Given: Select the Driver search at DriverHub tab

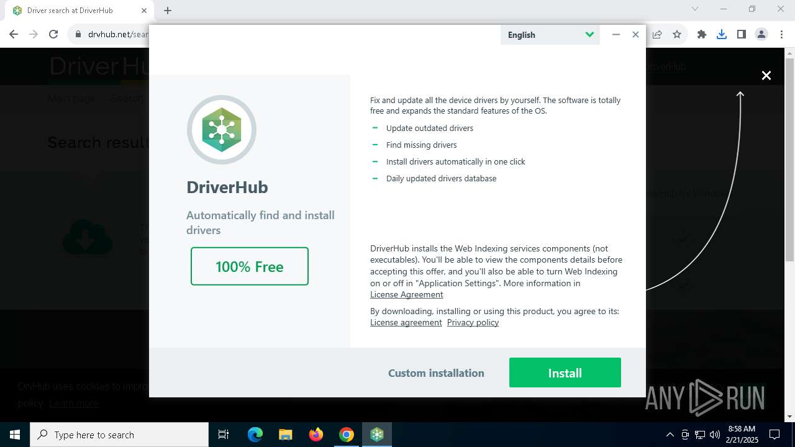Looking at the screenshot, I should (79, 11).
